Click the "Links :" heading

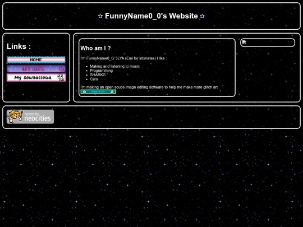click(x=19, y=47)
